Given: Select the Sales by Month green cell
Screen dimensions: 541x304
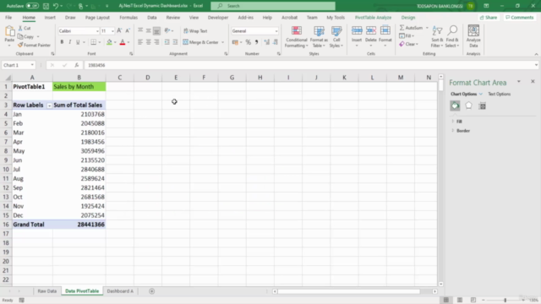Looking at the screenshot, I should (79, 86).
